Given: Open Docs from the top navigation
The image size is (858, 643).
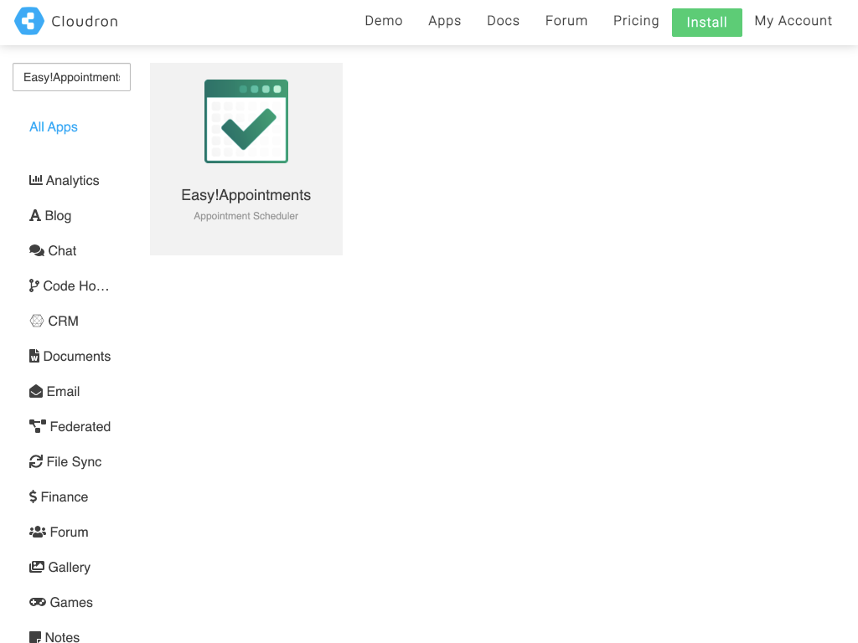Looking at the screenshot, I should point(504,21).
